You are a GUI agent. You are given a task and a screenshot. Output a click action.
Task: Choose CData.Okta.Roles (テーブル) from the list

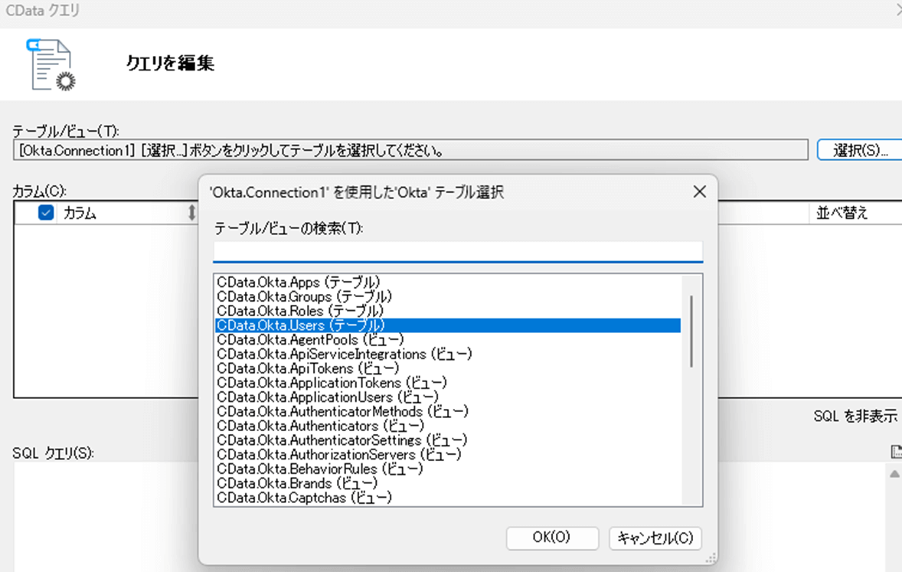300,311
